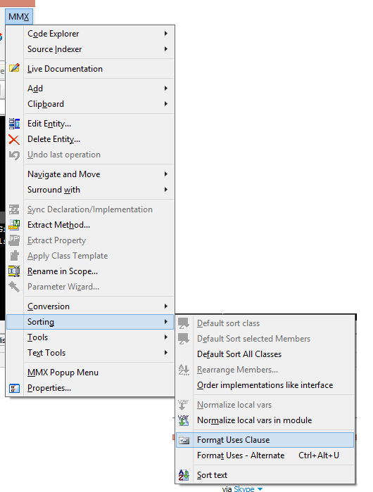Image resolution: width=373 pixels, height=492 pixels.
Task: Open the MMX menu in menu bar
Action: click(x=19, y=17)
